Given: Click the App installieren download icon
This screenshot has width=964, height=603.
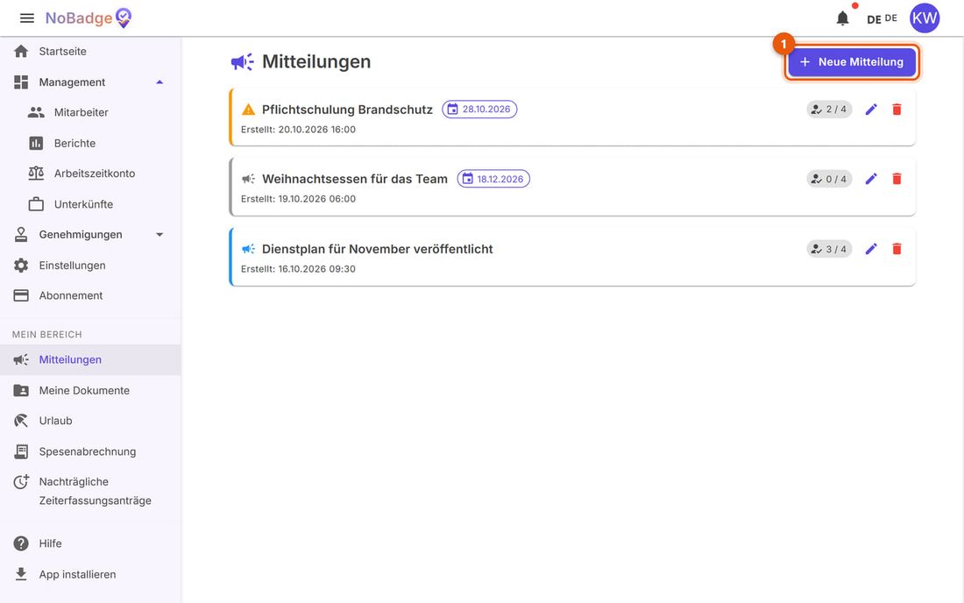Looking at the screenshot, I should (x=21, y=574).
